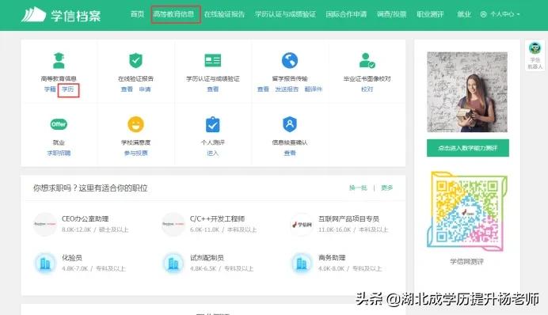Screen dimensions: 548x315
Task: Click the 毕业证书图像校对 person icon
Action: pyautogui.click(x=367, y=60)
